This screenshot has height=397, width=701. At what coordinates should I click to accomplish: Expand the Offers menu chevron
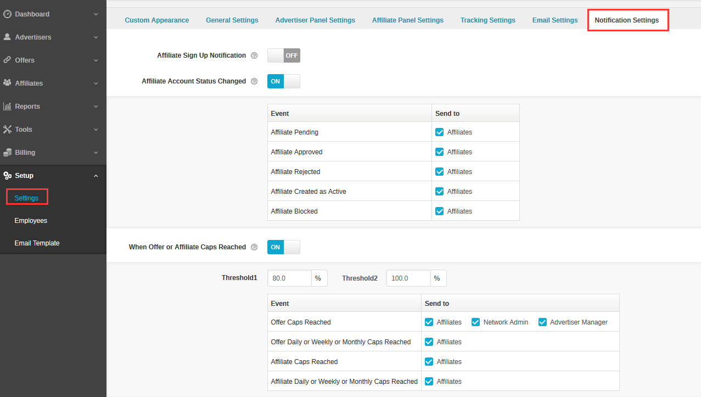(96, 60)
